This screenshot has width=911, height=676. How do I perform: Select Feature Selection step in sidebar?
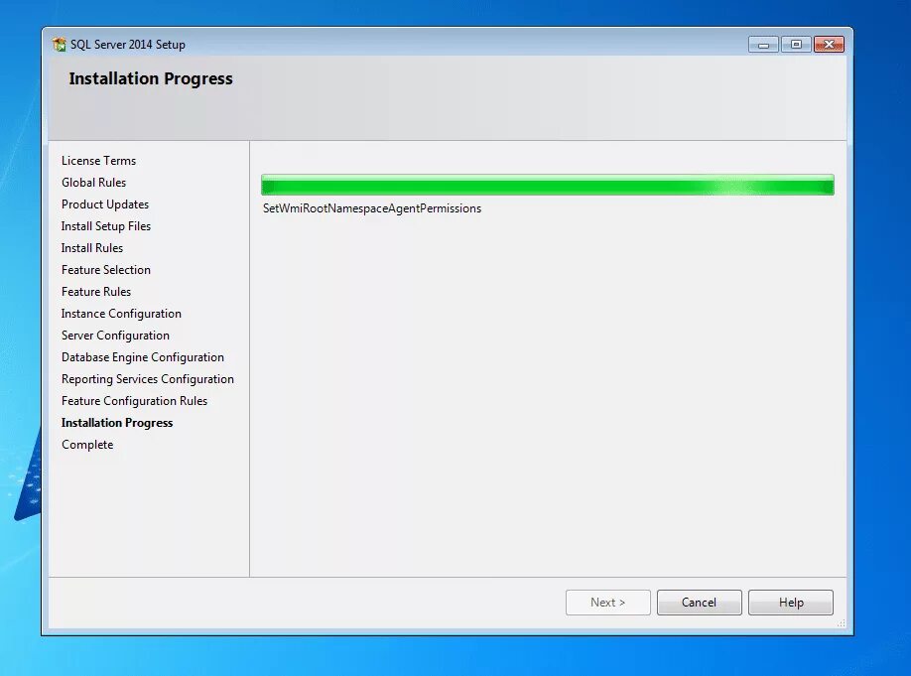pyautogui.click(x=106, y=270)
